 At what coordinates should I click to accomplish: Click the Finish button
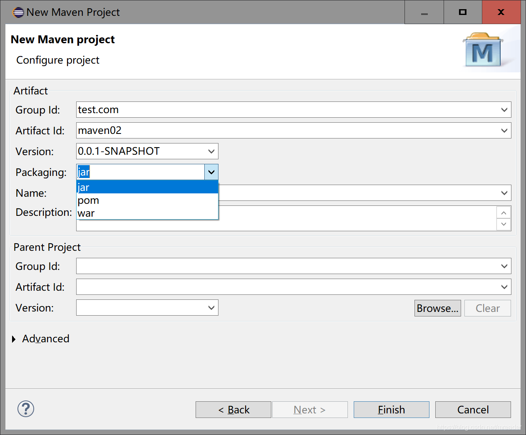(392, 410)
